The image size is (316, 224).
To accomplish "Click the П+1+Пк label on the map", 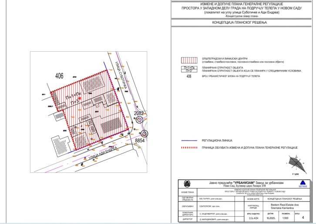I will (x=72, y=96).
